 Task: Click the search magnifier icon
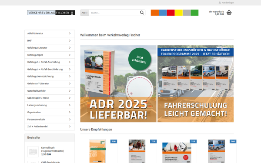142,13
